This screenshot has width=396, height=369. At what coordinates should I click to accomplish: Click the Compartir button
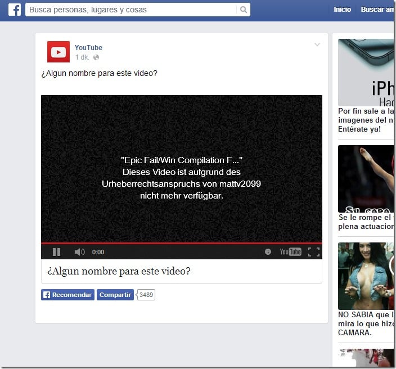tap(115, 295)
